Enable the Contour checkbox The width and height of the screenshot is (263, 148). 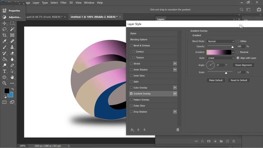(x=134, y=51)
